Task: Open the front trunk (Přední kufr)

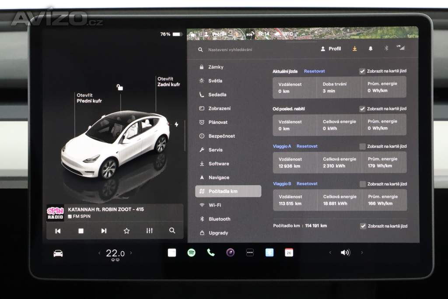Action: (x=89, y=98)
